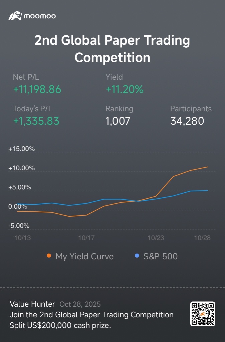
Task: Click the moomoo brand name text
Action: [x=40, y=16]
